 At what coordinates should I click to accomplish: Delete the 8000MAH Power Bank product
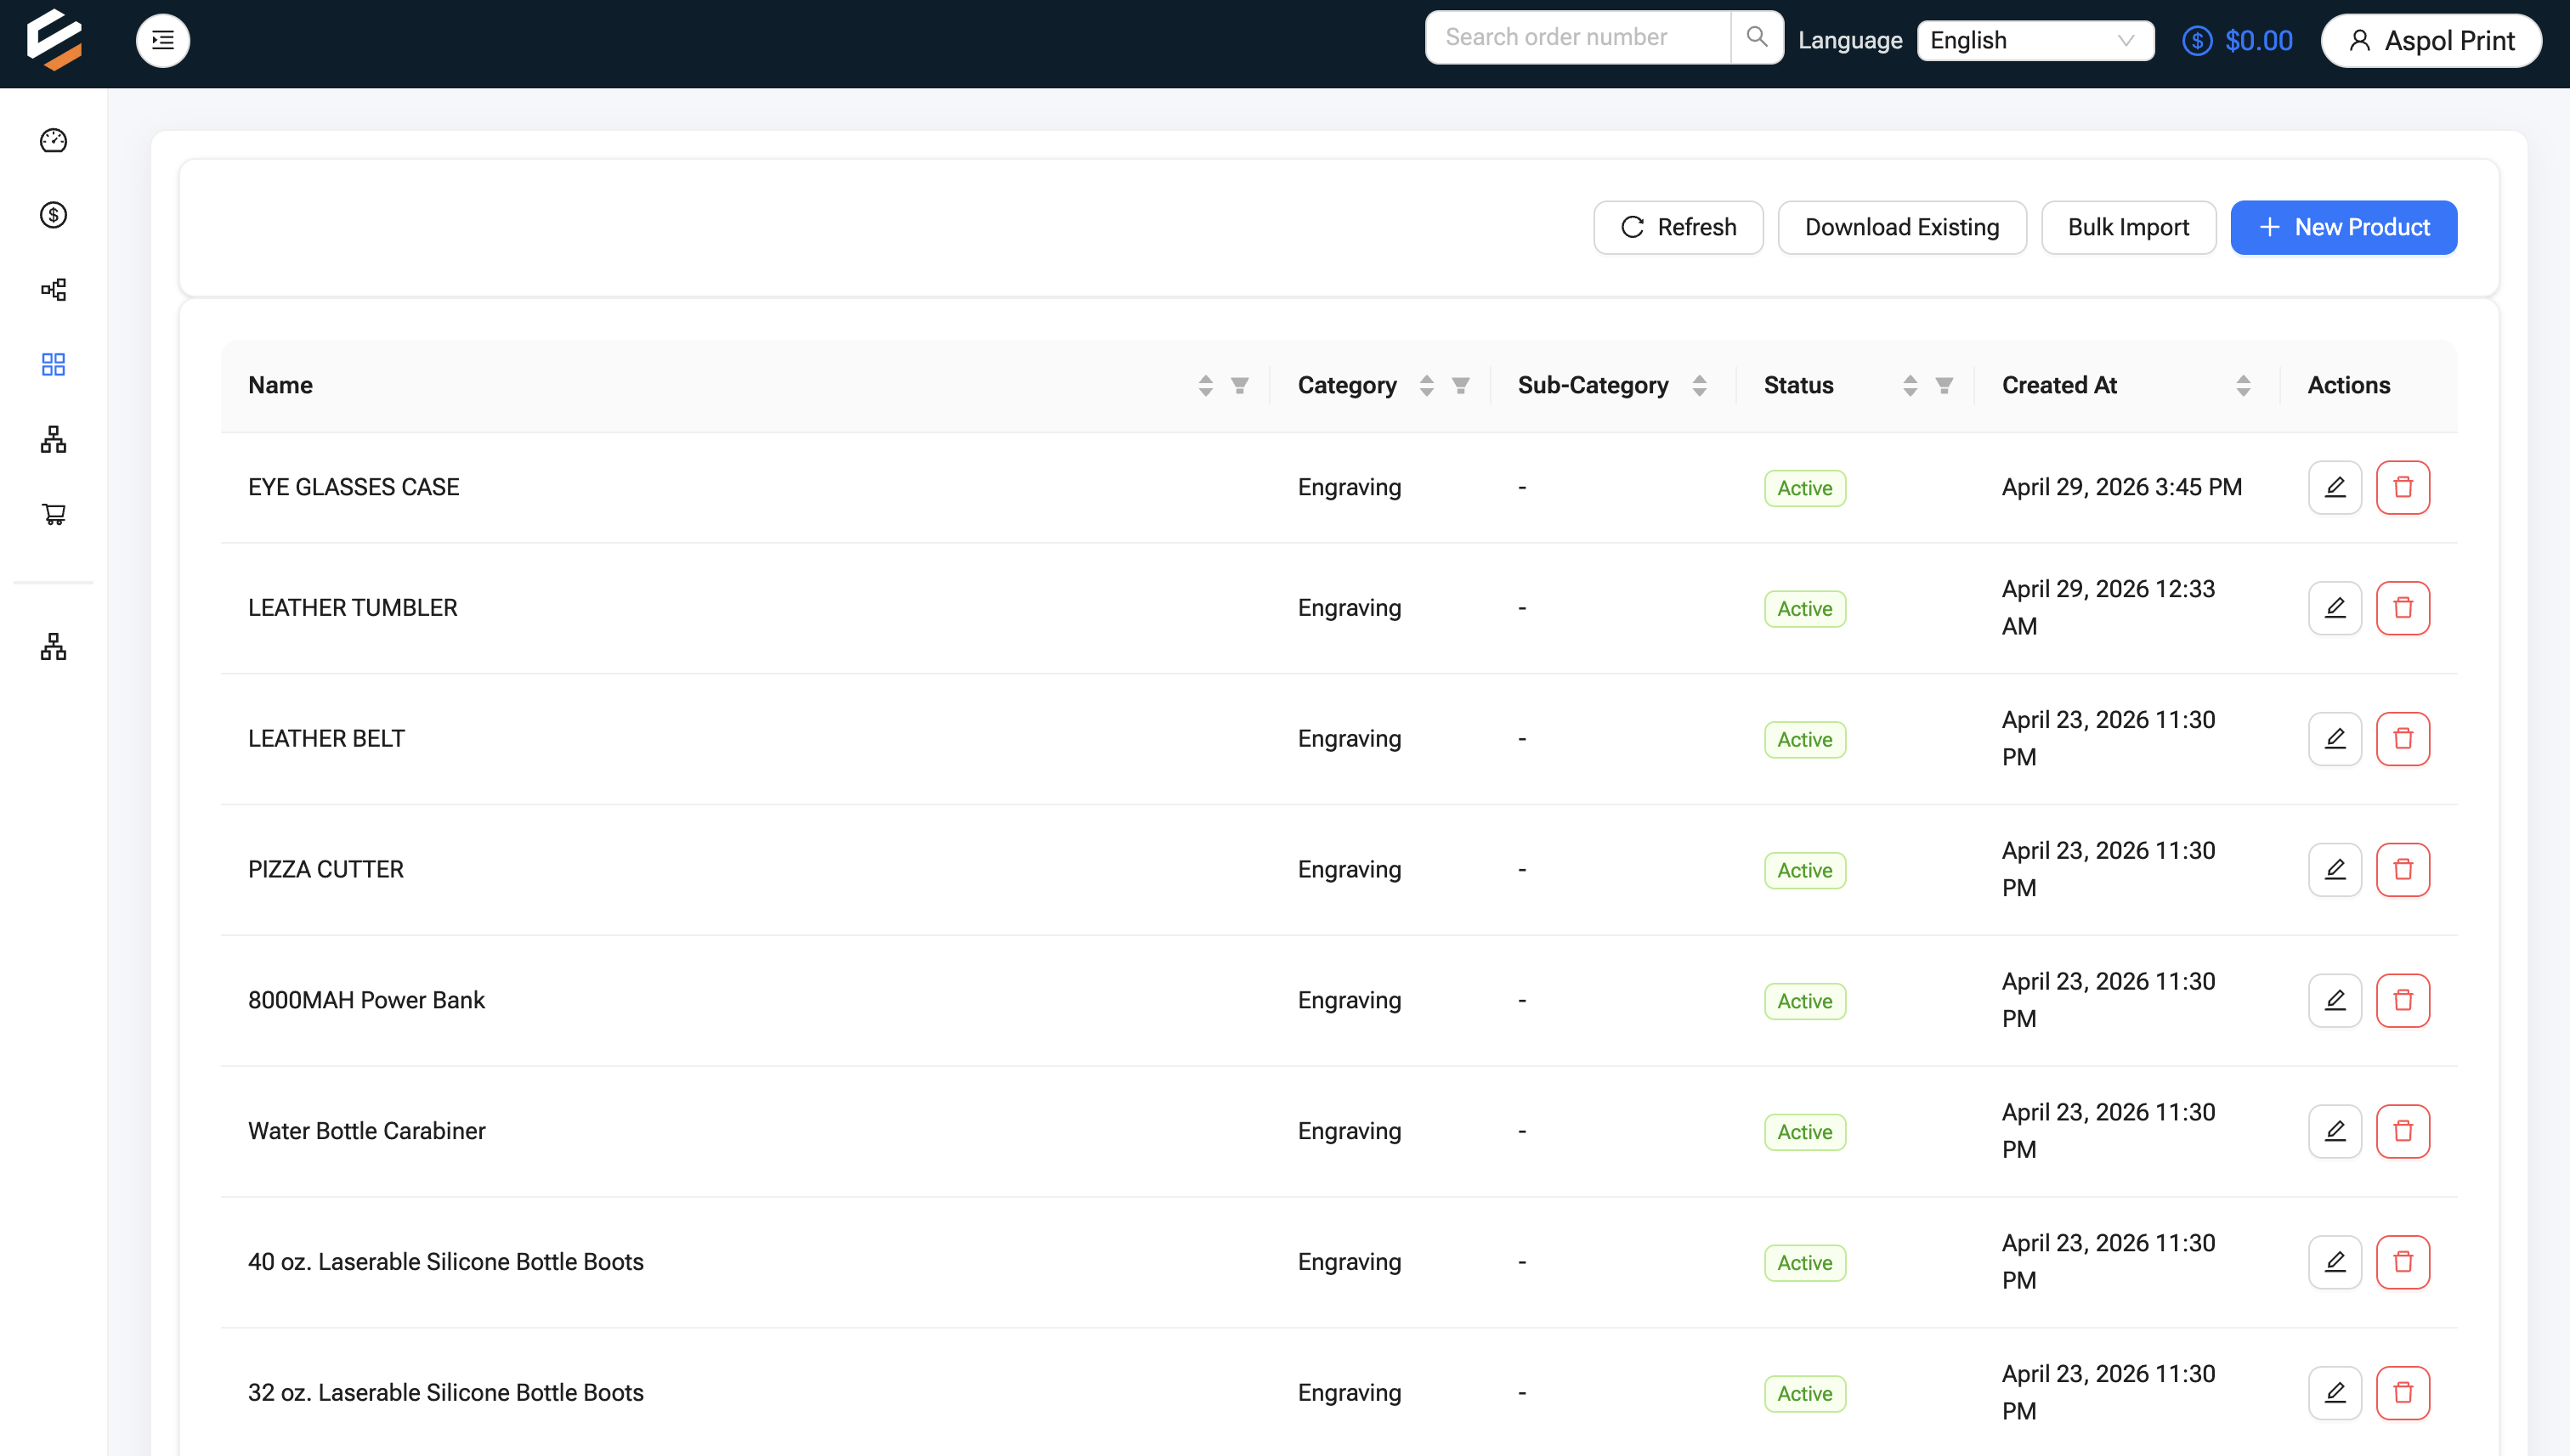click(x=2403, y=1001)
